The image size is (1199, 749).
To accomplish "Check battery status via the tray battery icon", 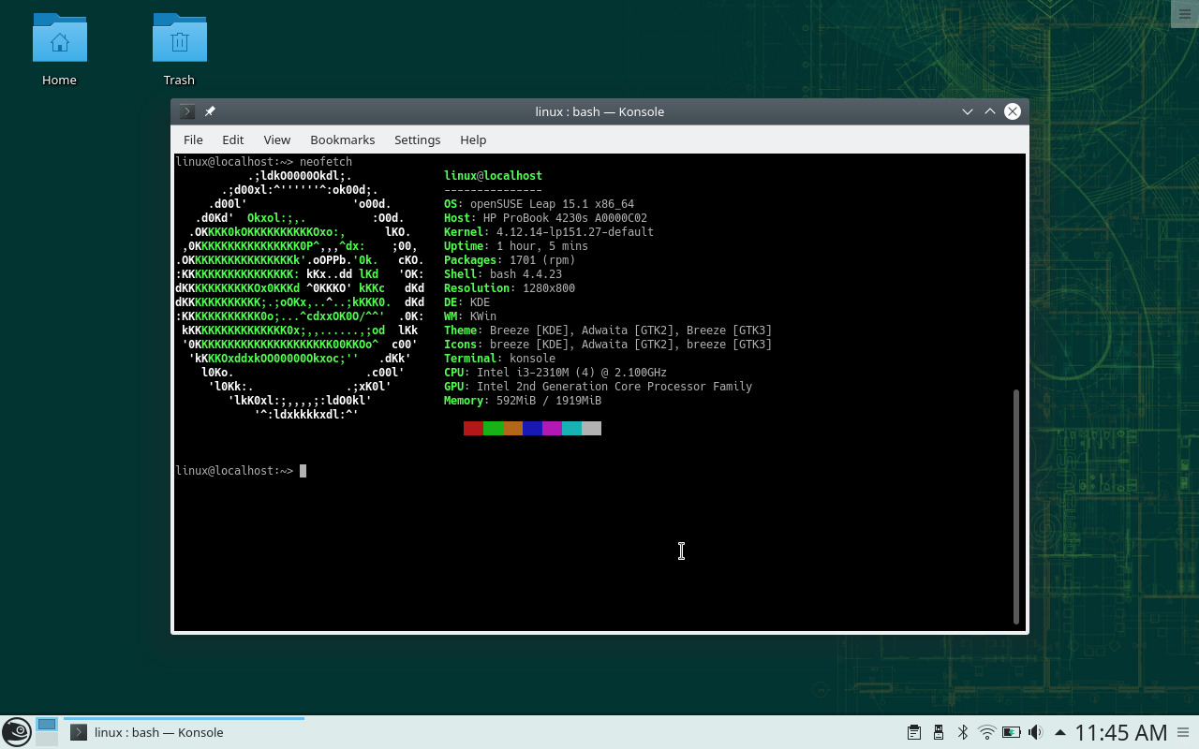I will (1012, 731).
